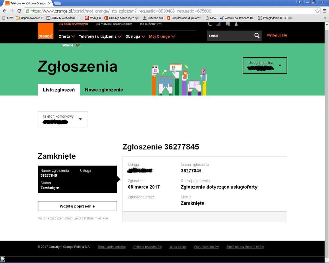Click the phone contact icon in the header
The width and height of the screenshot is (329, 263).
[x=210, y=24]
